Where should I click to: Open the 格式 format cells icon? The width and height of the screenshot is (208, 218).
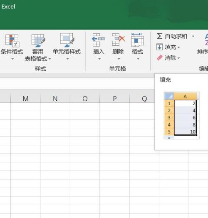tap(137, 40)
